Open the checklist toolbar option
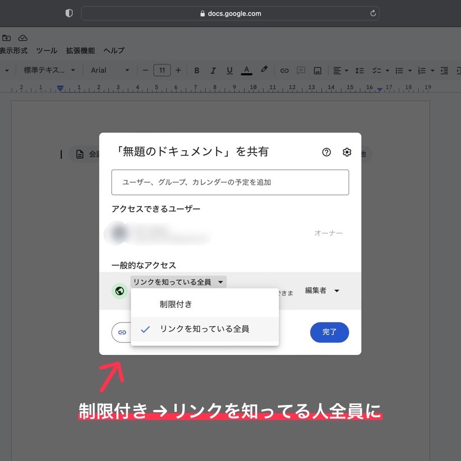This screenshot has height=461, width=461. [x=377, y=71]
